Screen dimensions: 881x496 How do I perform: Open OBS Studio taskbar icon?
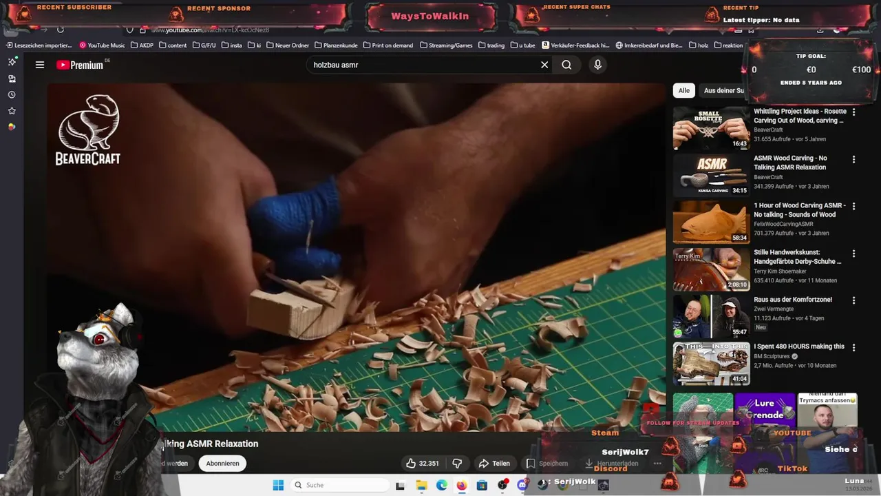[502, 485]
